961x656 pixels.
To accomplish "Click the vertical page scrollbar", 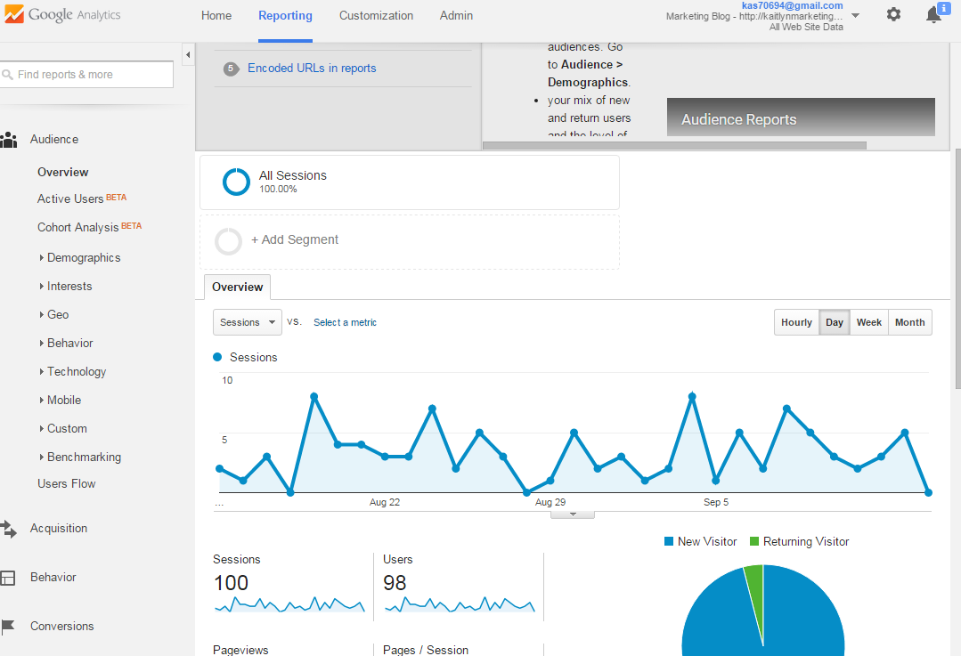I will (957, 268).
